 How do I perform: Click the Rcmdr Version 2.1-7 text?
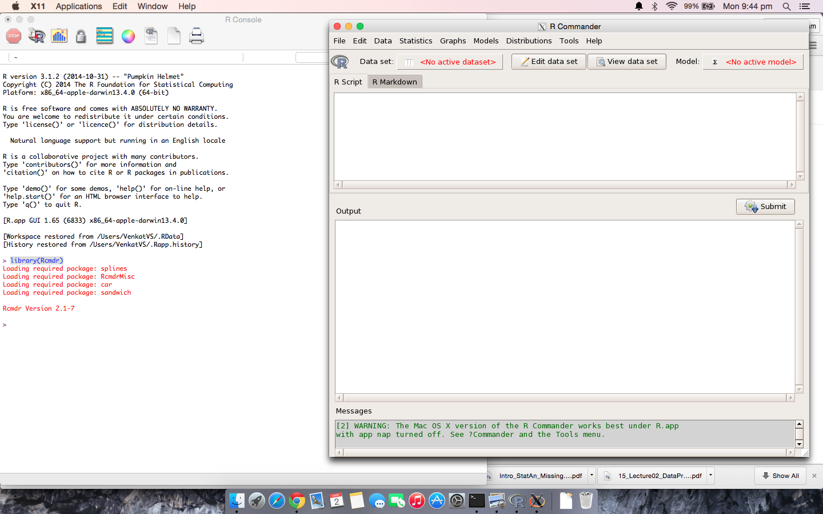point(39,308)
